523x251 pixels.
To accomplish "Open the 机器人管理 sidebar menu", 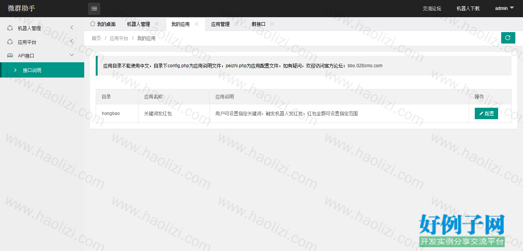I will coord(42,28).
